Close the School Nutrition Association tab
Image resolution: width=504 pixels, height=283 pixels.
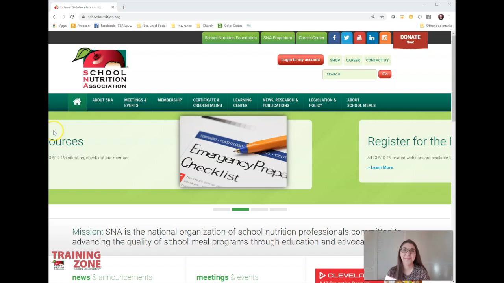coord(113,7)
